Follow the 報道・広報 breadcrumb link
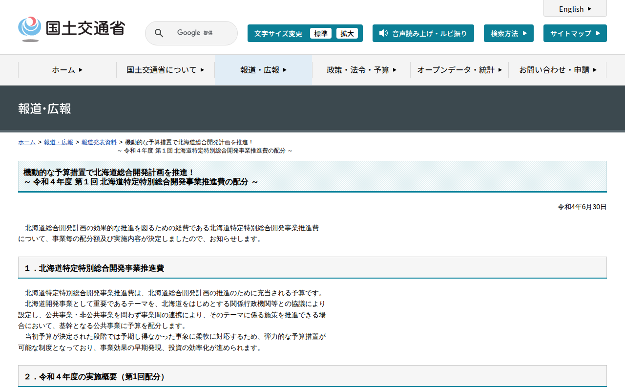 click(x=59, y=142)
